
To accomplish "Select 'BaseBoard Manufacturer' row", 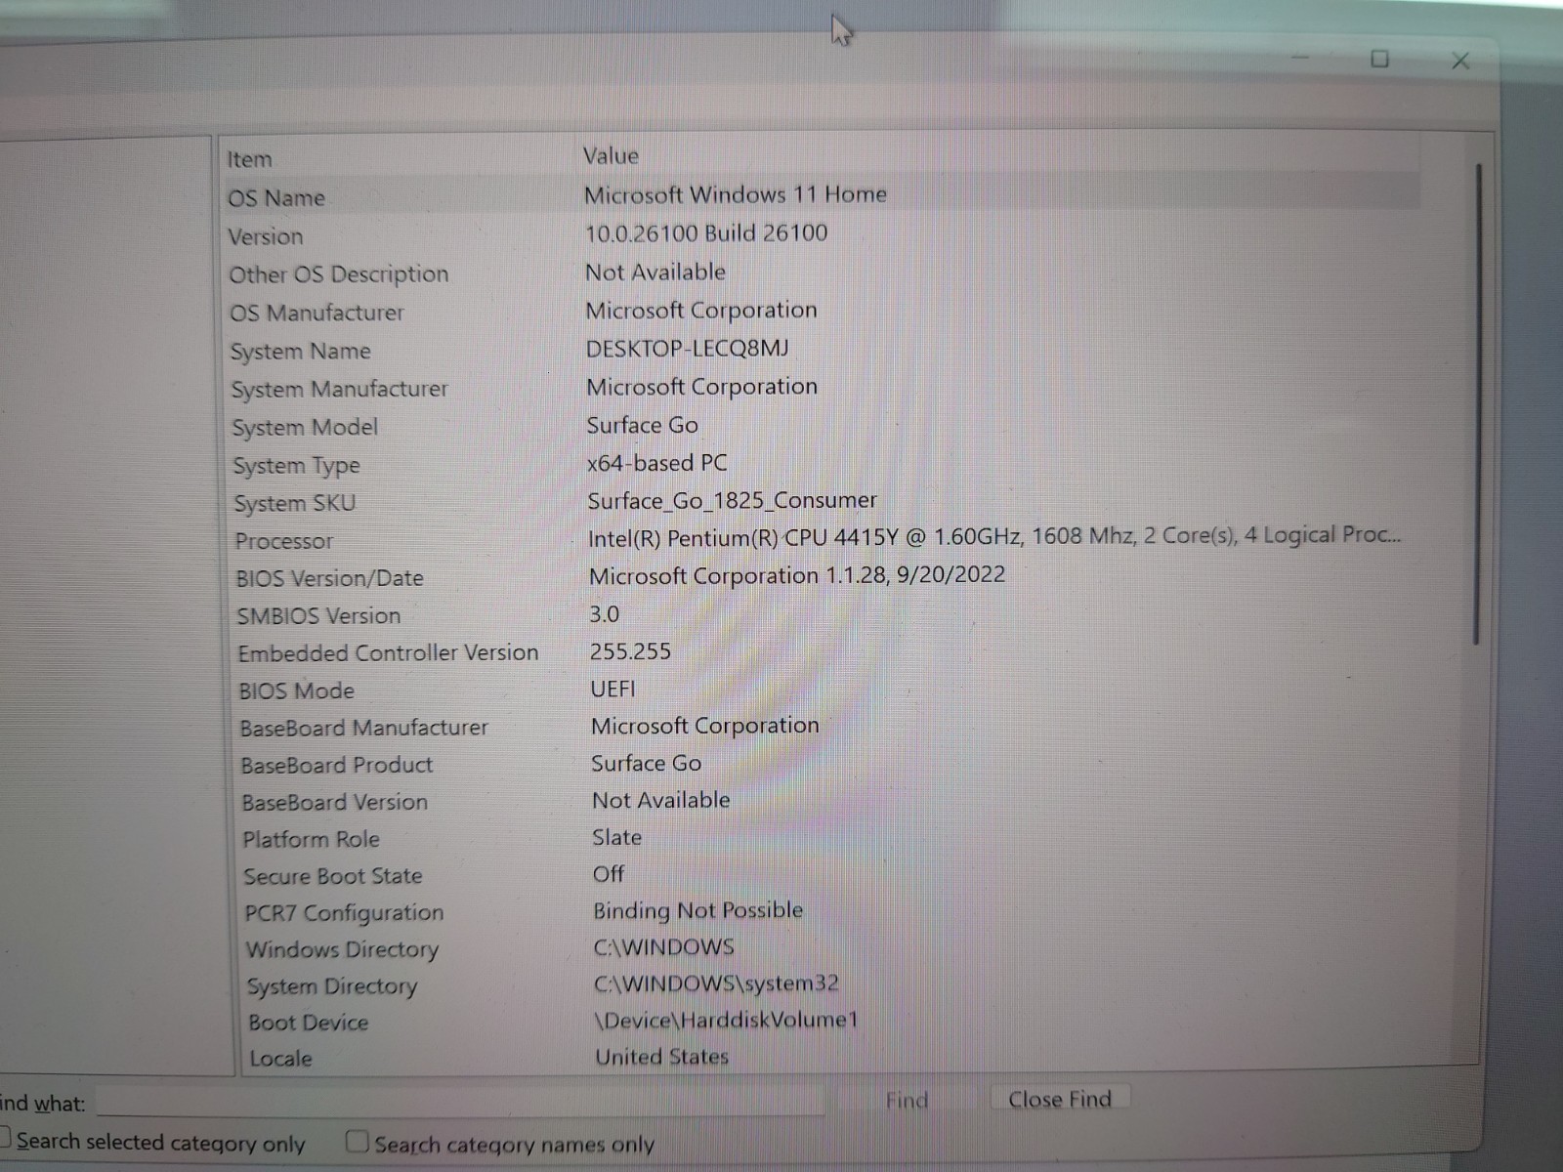I will pyautogui.click(x=823, y=727).
